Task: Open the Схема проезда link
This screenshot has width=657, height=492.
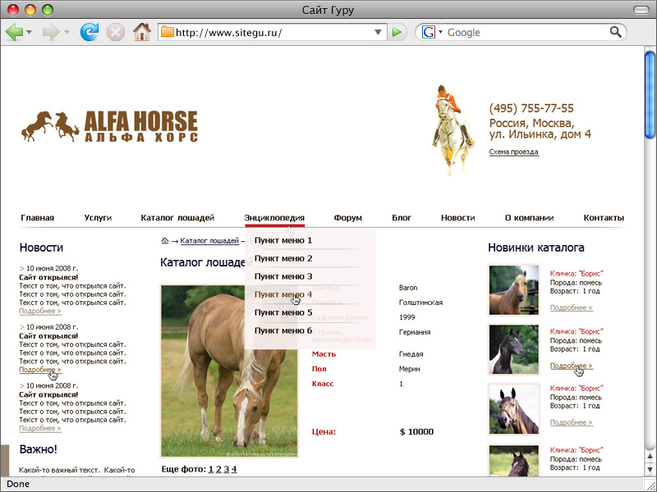Action: click(514, 152)
